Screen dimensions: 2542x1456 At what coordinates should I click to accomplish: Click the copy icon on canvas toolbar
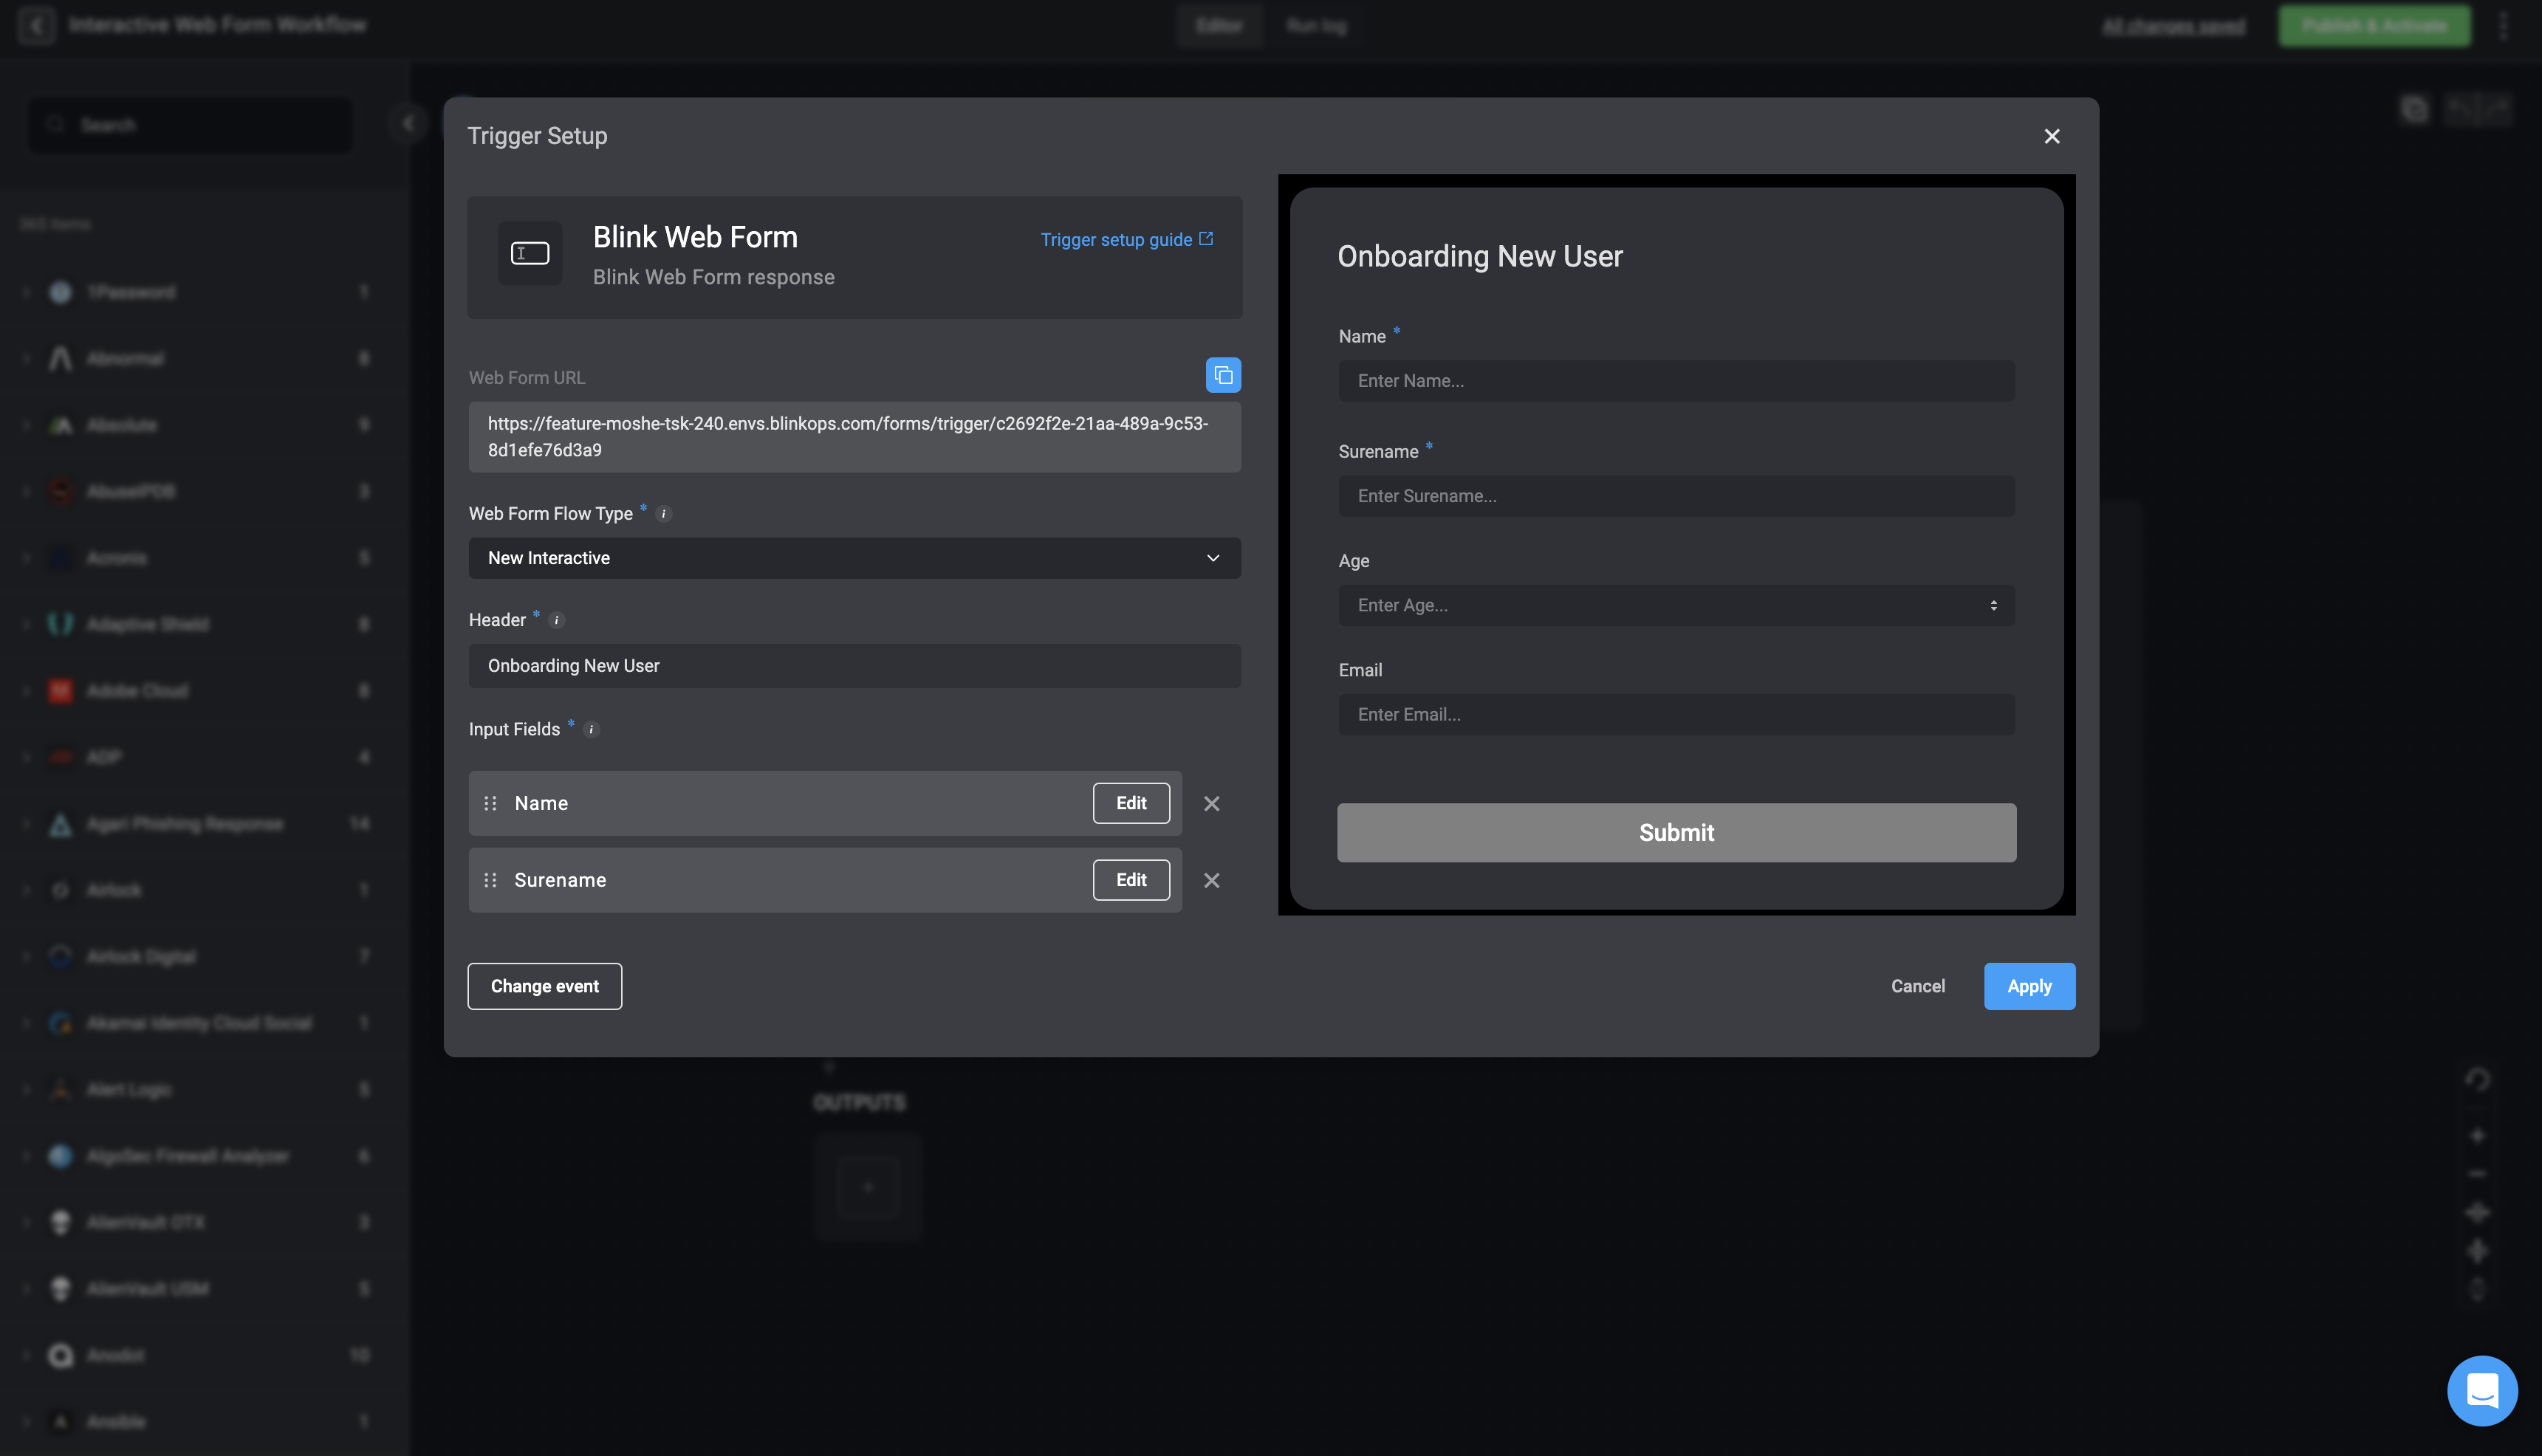[x=2414, y=109]
